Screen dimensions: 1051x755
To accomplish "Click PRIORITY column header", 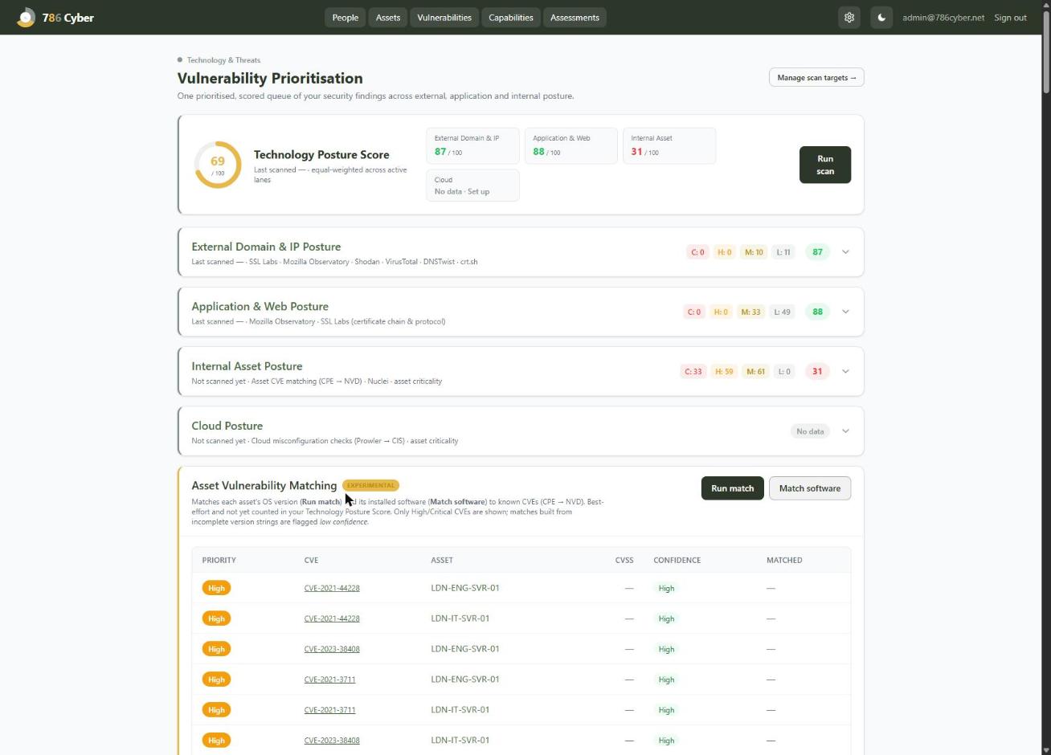I will (x=219, y=560).
